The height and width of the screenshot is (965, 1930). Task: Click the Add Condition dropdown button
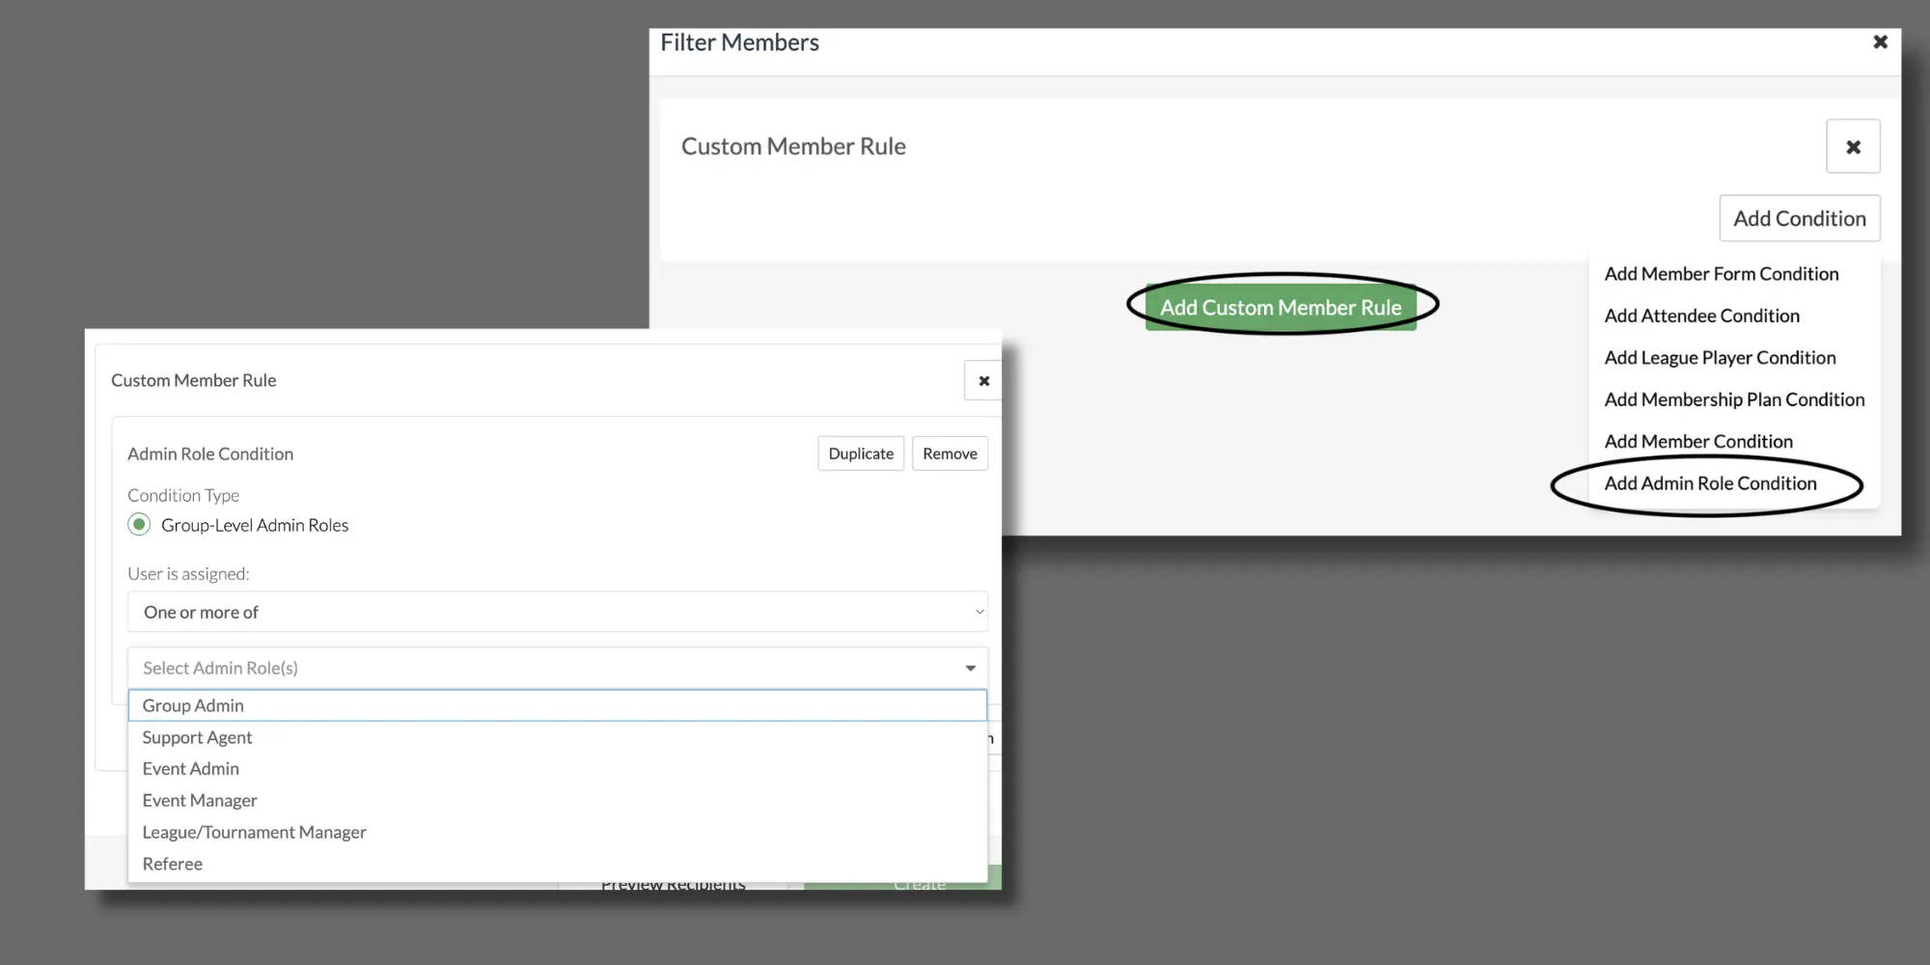click(x=1799, y=219)
